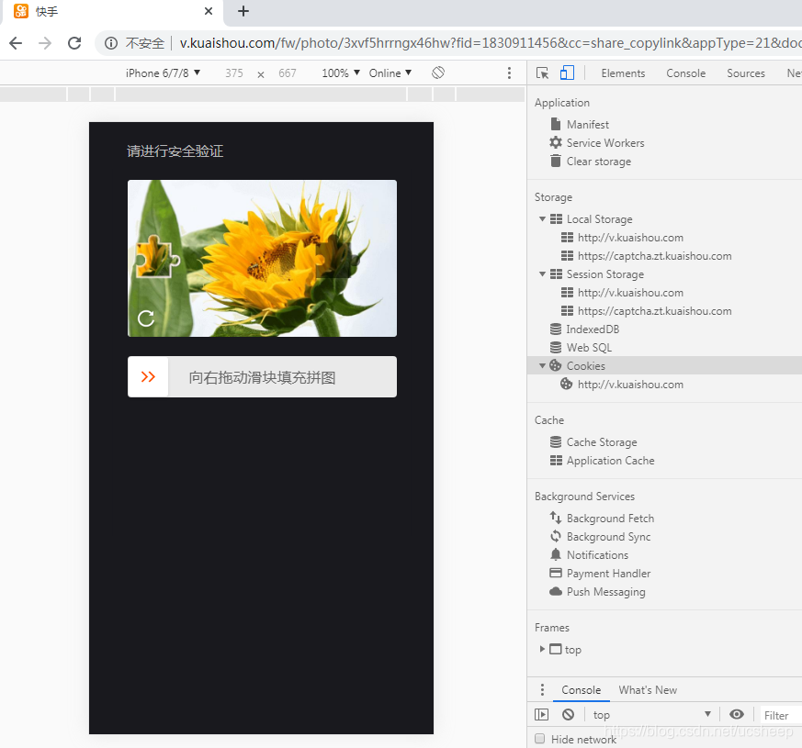This screenshot has width=802, height=748.
Task: Select Session Storage http://v.kuaishou.com entry
Action: click(630, 292)
